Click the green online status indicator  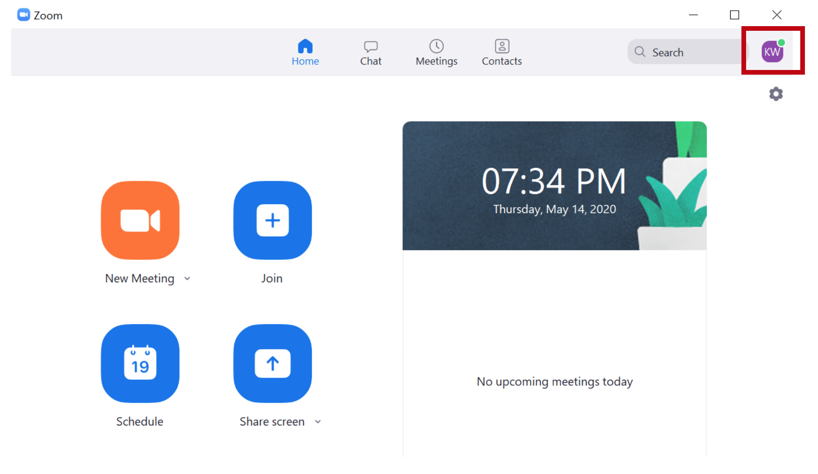pos(783,43)
